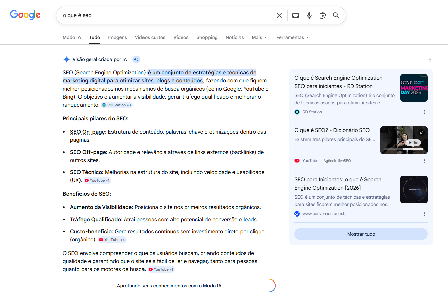This screenshot has width=448, height=298.
Task: Click the www.conversion.com.br favicon
Action: 297,214
